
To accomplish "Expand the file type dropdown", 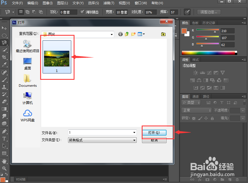I will coord(134,140).
